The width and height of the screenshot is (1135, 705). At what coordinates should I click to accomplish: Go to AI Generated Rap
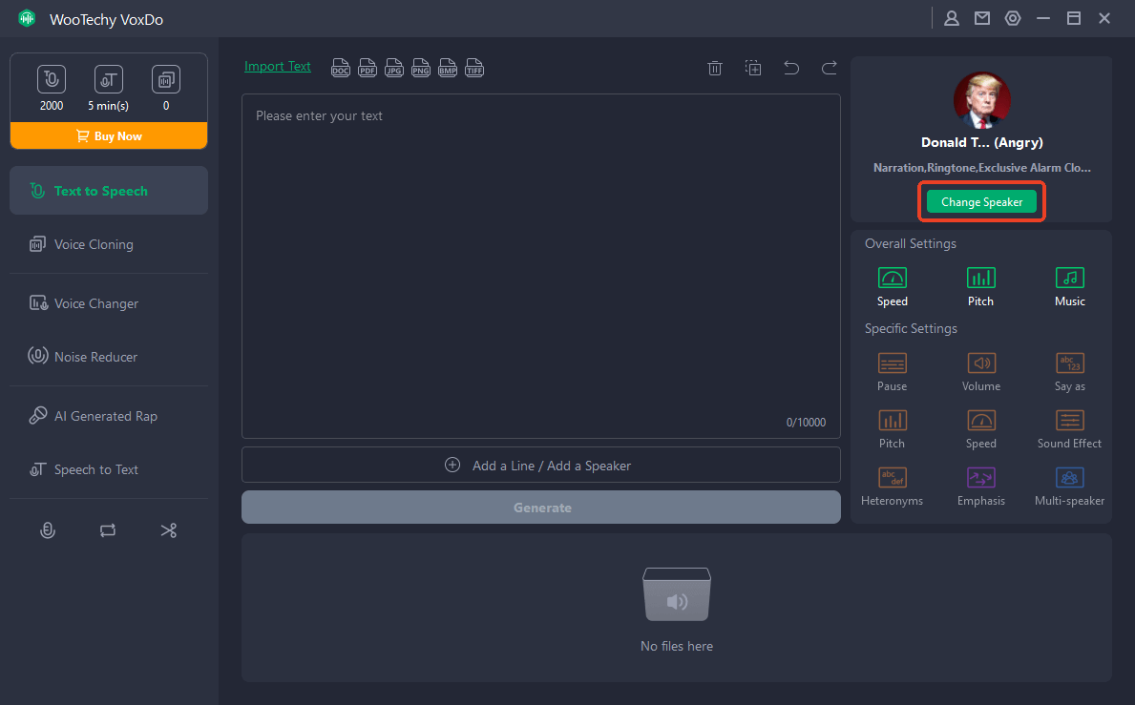(x=105, y=416)
